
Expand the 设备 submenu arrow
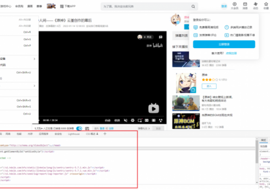tap(34, 59)
